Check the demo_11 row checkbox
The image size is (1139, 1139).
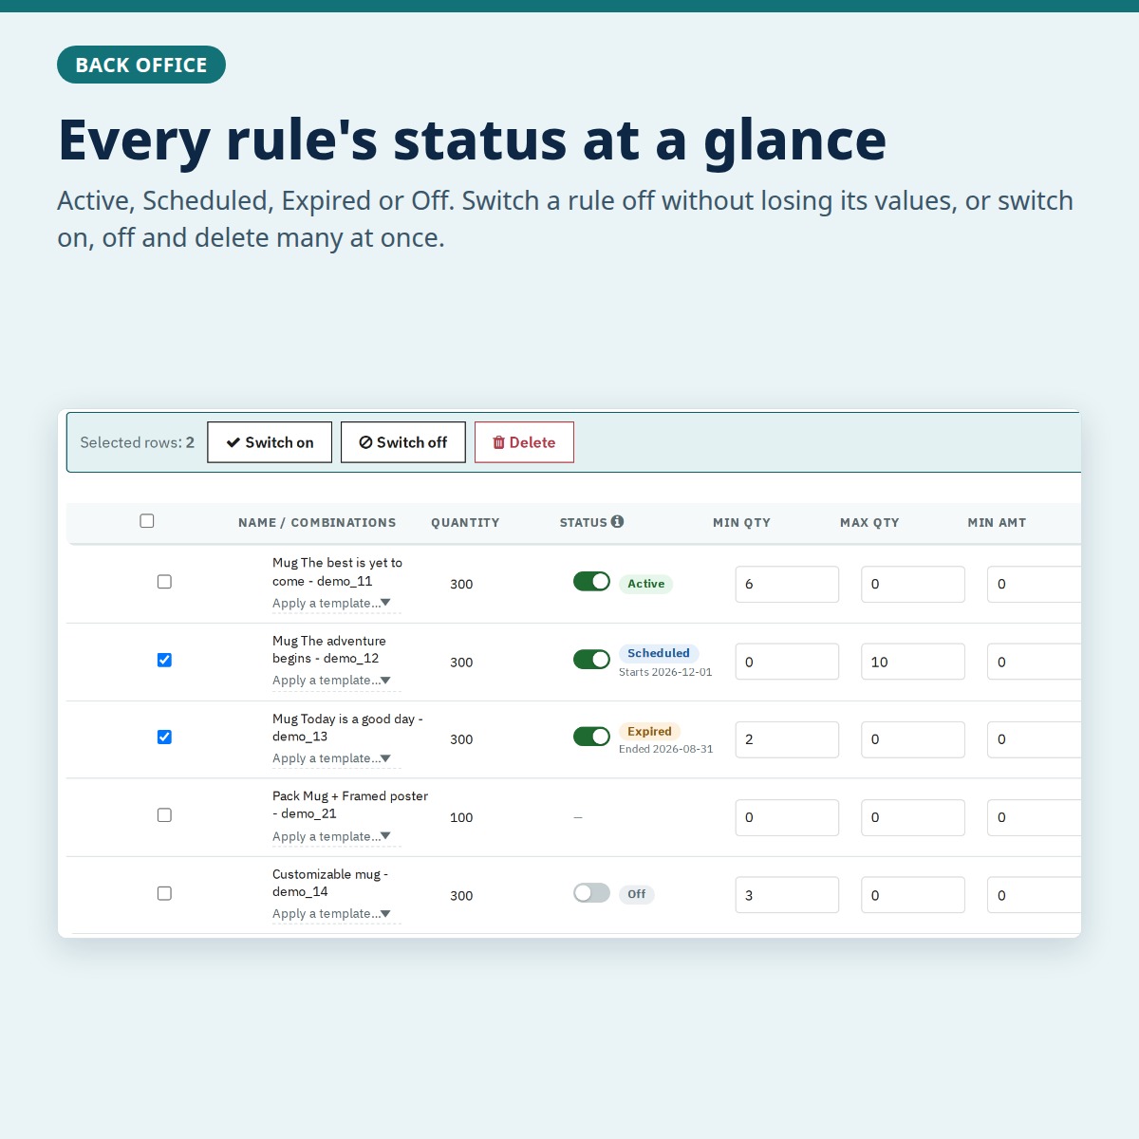click(x=164, y=582)
